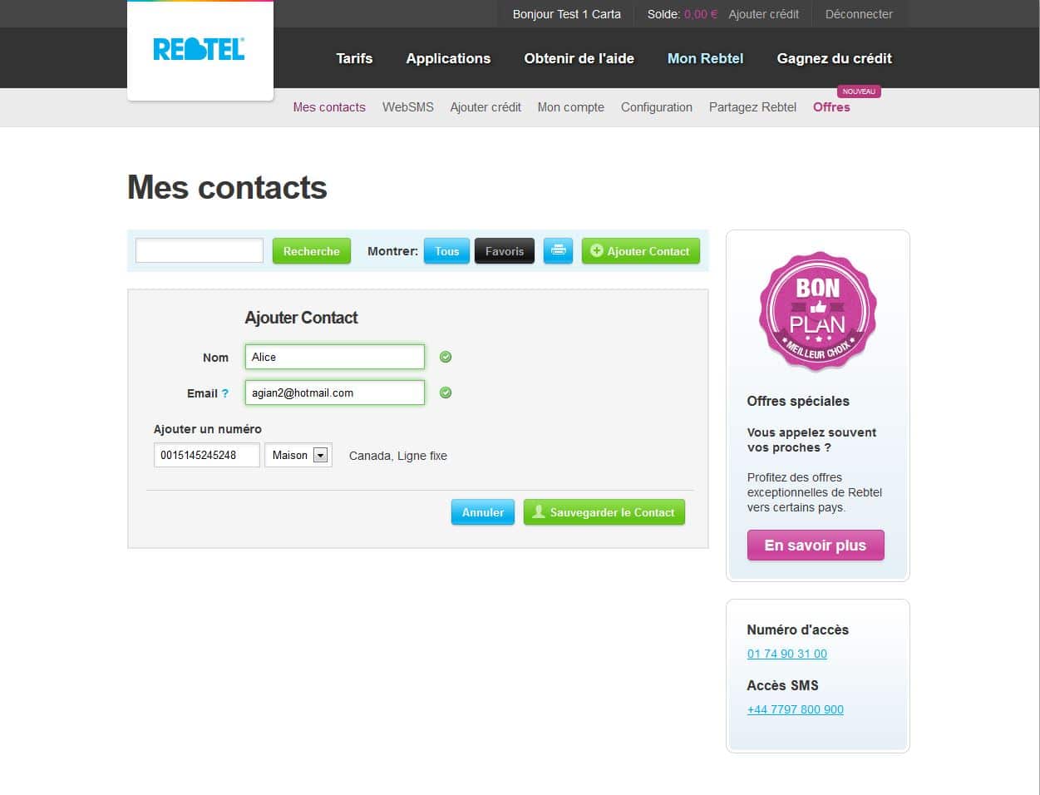
Task: Show Favoris contacts only
Action: coord(505,250)
